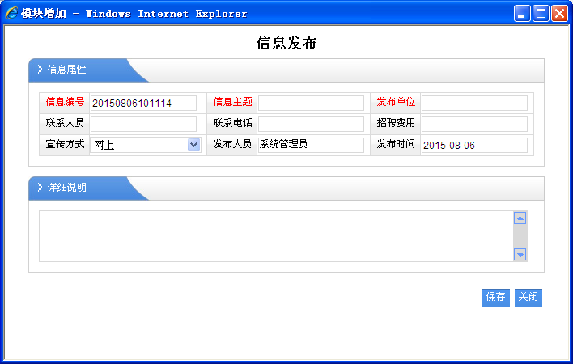Viewport: 573px width, 364px height.
Task: Click the 联系电话 input field
Action: pos(311,124)
